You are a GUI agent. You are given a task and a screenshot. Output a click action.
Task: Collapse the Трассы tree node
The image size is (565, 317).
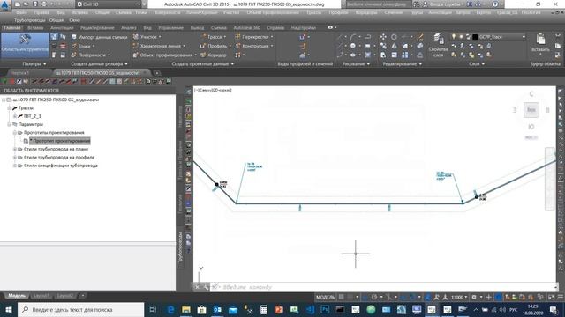(x=9, y=107)
